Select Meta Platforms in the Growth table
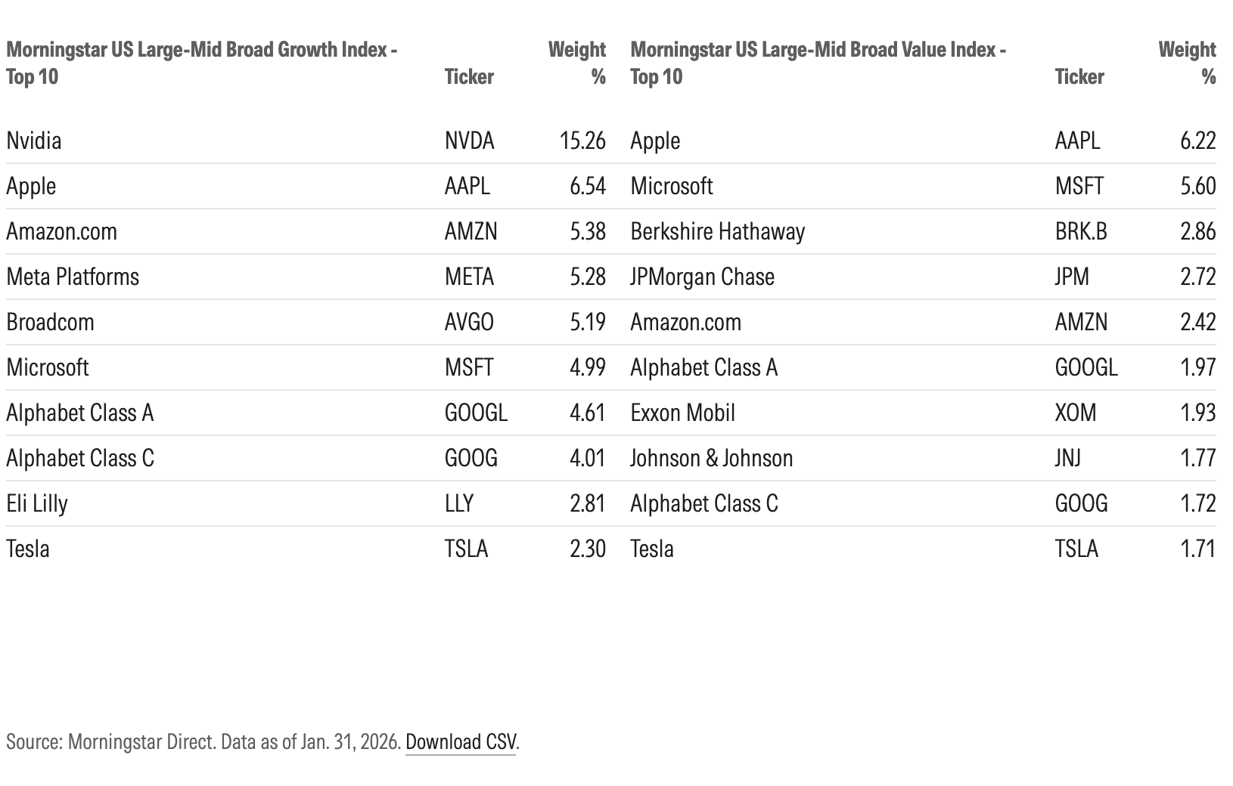Viewport: 1233px width, 786px height. [x=73, y=277]
